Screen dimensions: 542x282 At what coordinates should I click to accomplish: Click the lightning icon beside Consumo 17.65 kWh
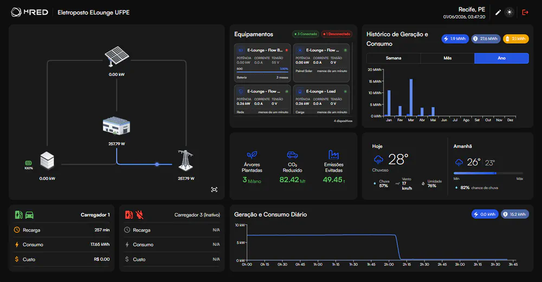[x=17, y=244]
